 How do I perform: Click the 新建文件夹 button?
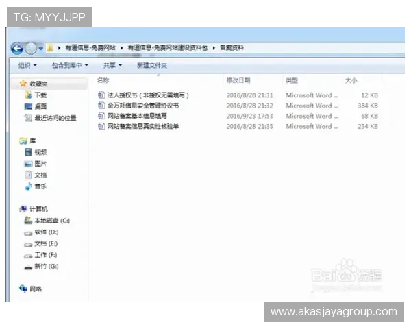152,65
